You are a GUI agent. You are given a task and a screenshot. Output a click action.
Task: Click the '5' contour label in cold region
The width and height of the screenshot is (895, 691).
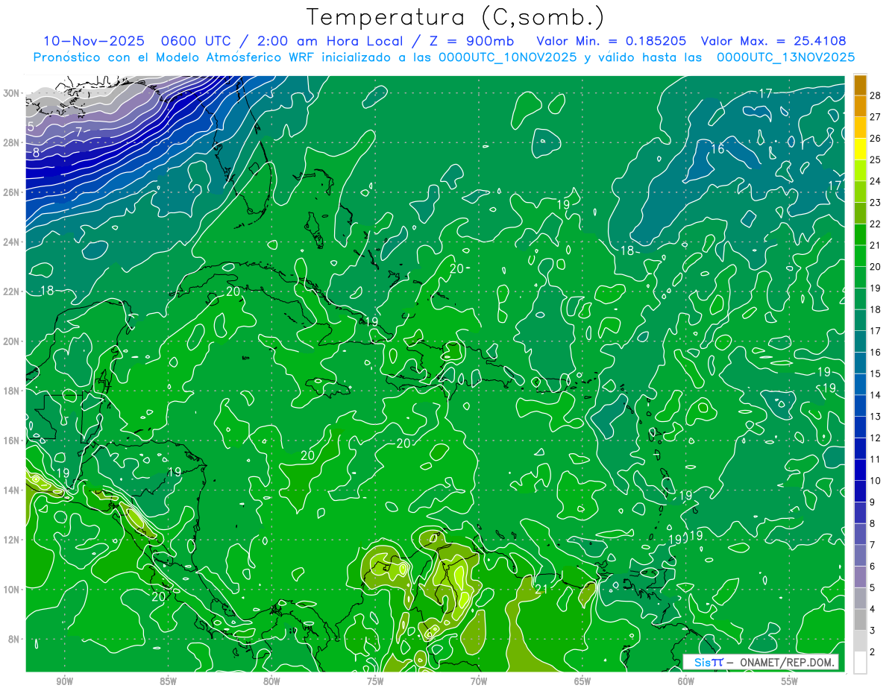pos(31,127)
